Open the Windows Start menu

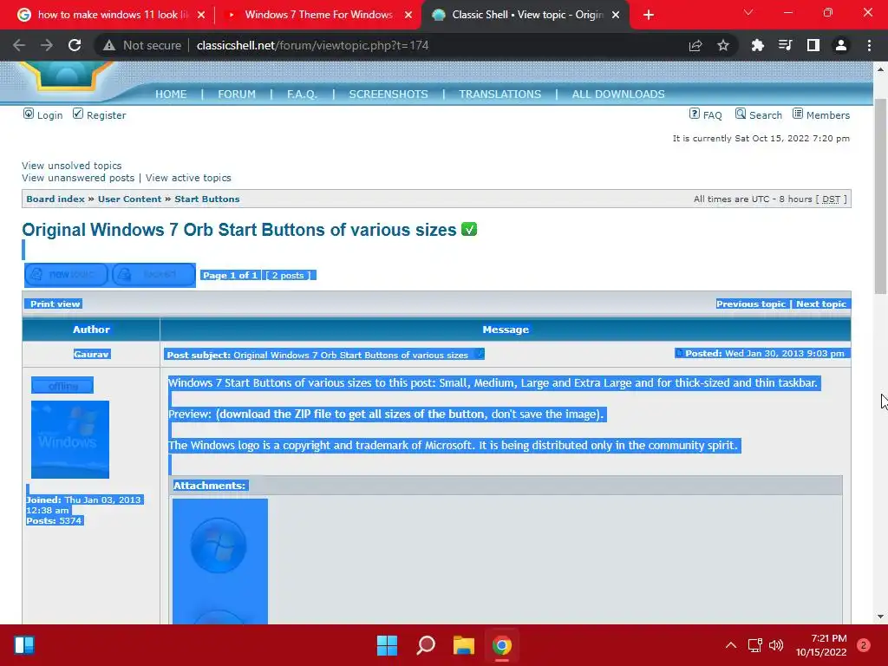pos(388,645)
